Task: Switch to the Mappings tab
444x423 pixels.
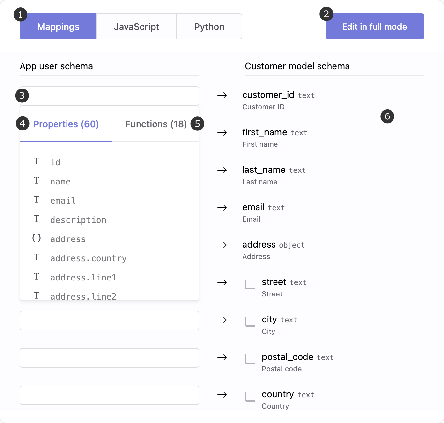Action: coord(58,27)
